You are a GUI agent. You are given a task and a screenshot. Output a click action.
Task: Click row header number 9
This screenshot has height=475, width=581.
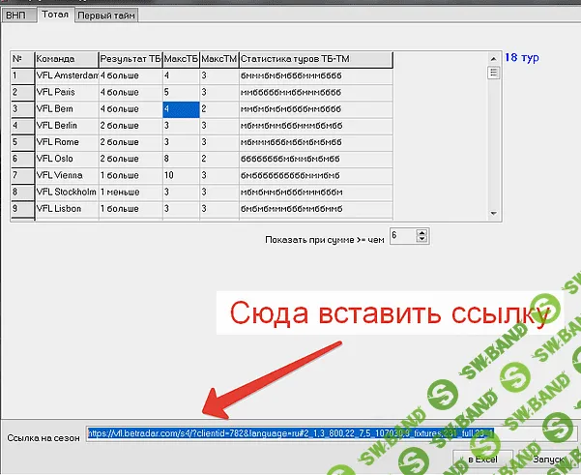pos(22,209)
